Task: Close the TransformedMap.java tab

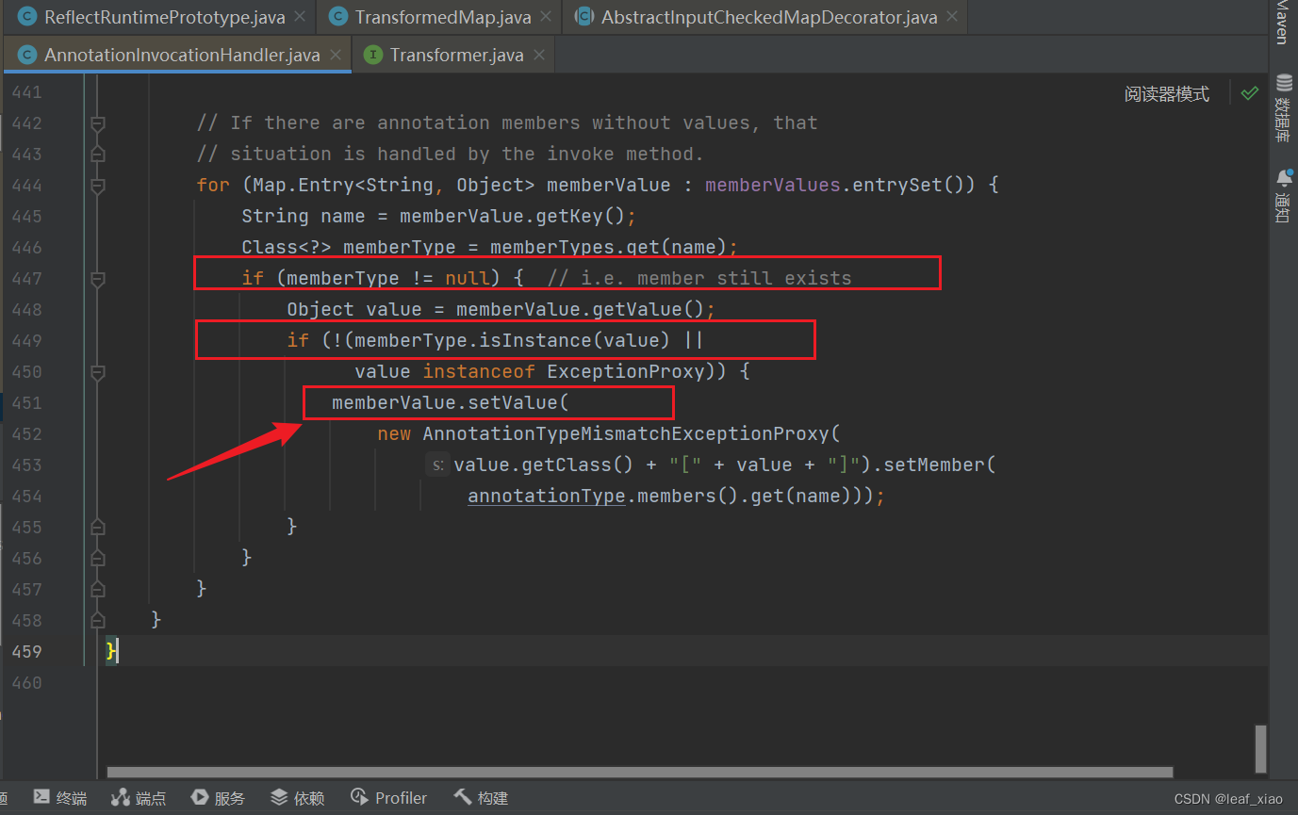Action: [x=547, y=17]
